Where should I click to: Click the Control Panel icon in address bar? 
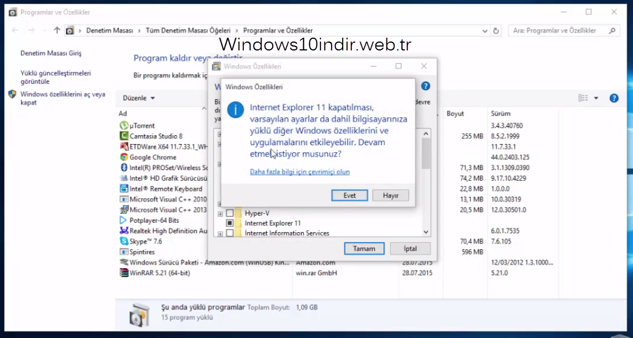70,30
